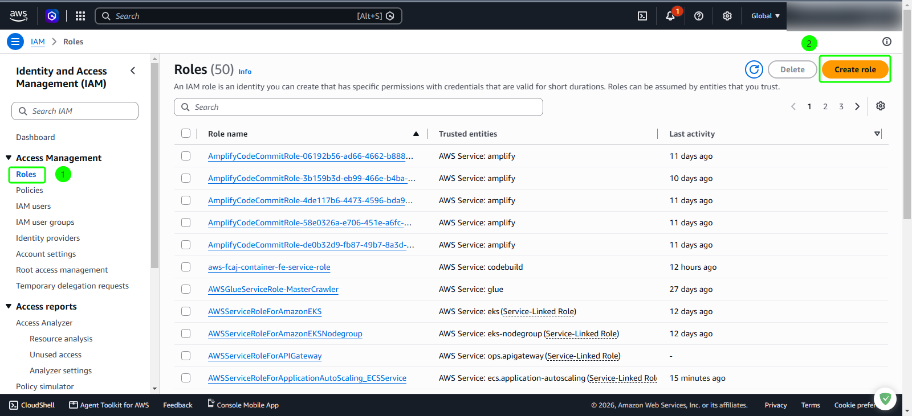Click the purple console shortcut icon
The height and width of the screenshot is (416, 912).
pos(52,16)
